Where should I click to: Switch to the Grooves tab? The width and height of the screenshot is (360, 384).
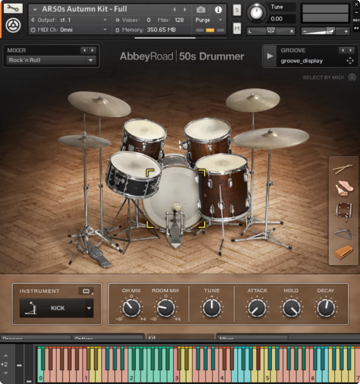click(36, 337)
